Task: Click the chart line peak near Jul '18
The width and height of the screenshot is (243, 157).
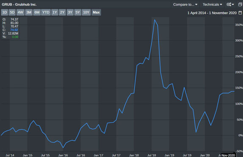Action: (x=155, y=20)
